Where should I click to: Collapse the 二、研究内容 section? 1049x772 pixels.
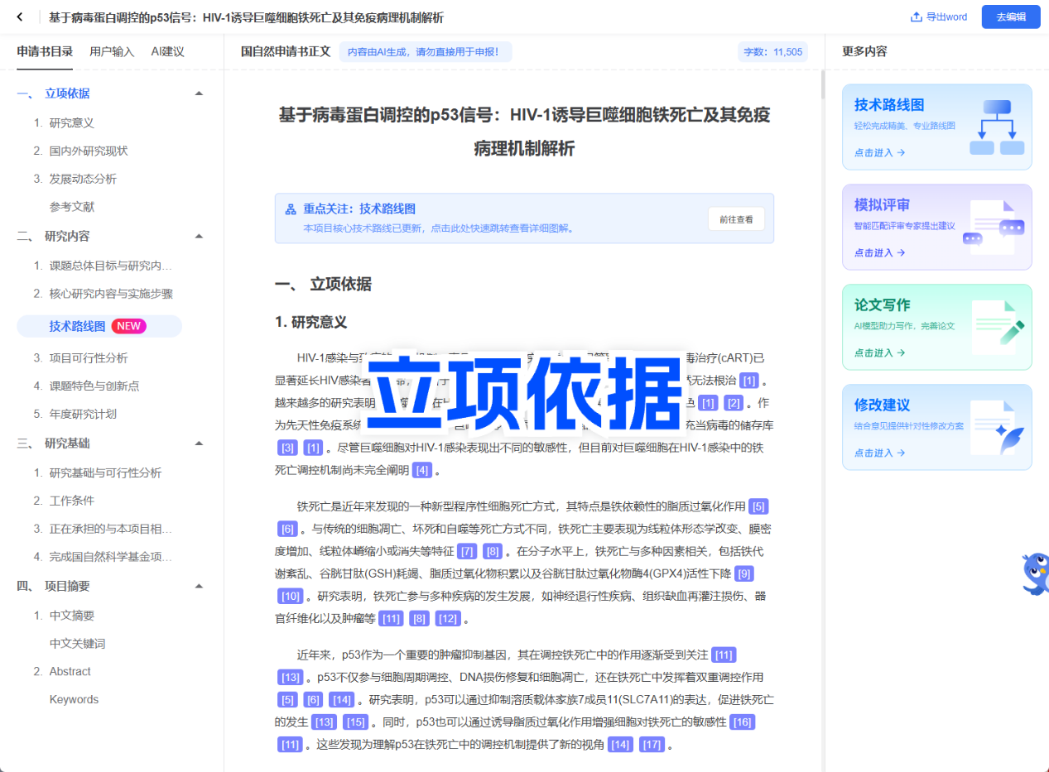(199, 236)
